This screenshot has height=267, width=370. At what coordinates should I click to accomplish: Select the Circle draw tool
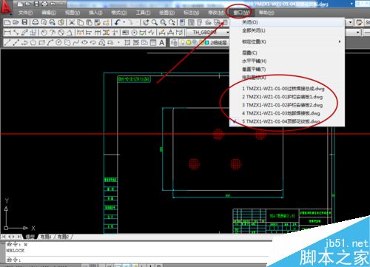58,43
